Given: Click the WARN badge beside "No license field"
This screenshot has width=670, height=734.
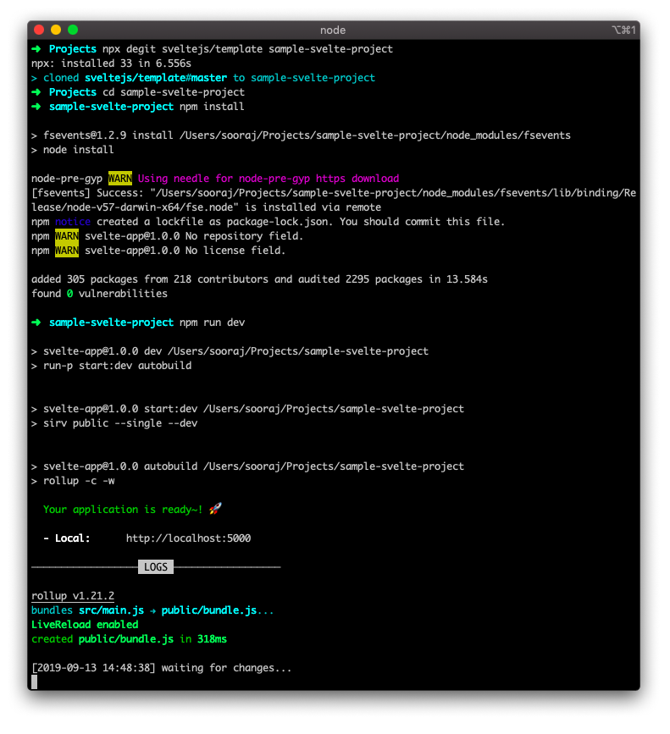Looking at the screenshot, I should click(x=67, y=251).
